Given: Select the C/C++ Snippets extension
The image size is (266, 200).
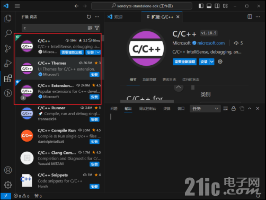Looking at the screenshot, I should [60, 180].
